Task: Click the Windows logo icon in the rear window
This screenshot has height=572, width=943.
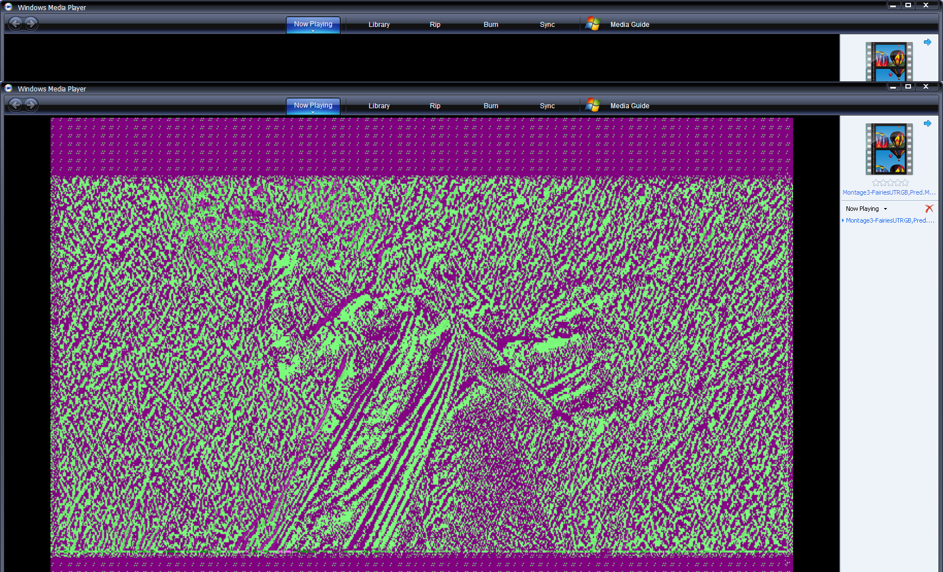Action: click(593, 24)
